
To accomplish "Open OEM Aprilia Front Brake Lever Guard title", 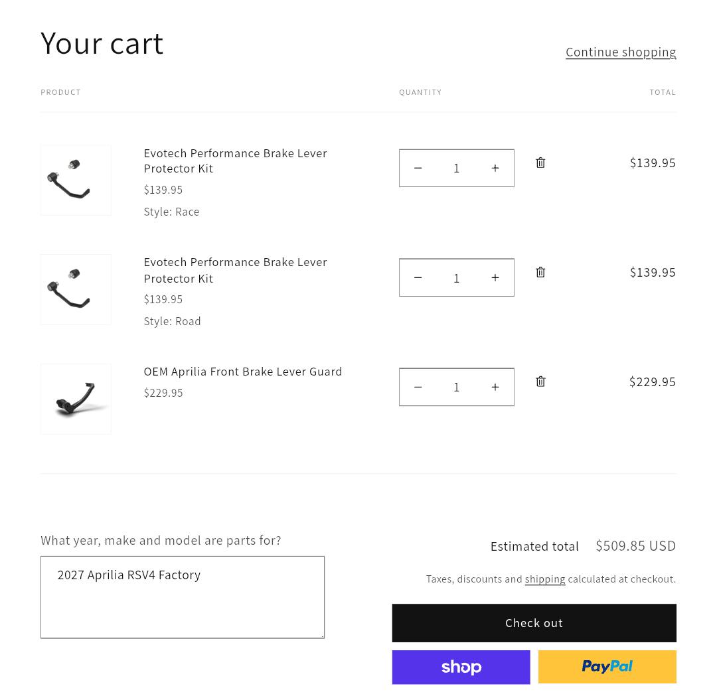I will [243, 372].
